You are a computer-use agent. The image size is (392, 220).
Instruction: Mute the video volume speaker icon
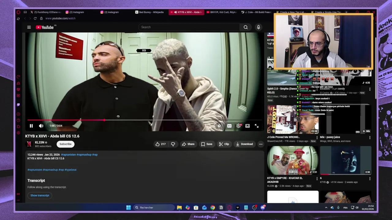[41, 126]
